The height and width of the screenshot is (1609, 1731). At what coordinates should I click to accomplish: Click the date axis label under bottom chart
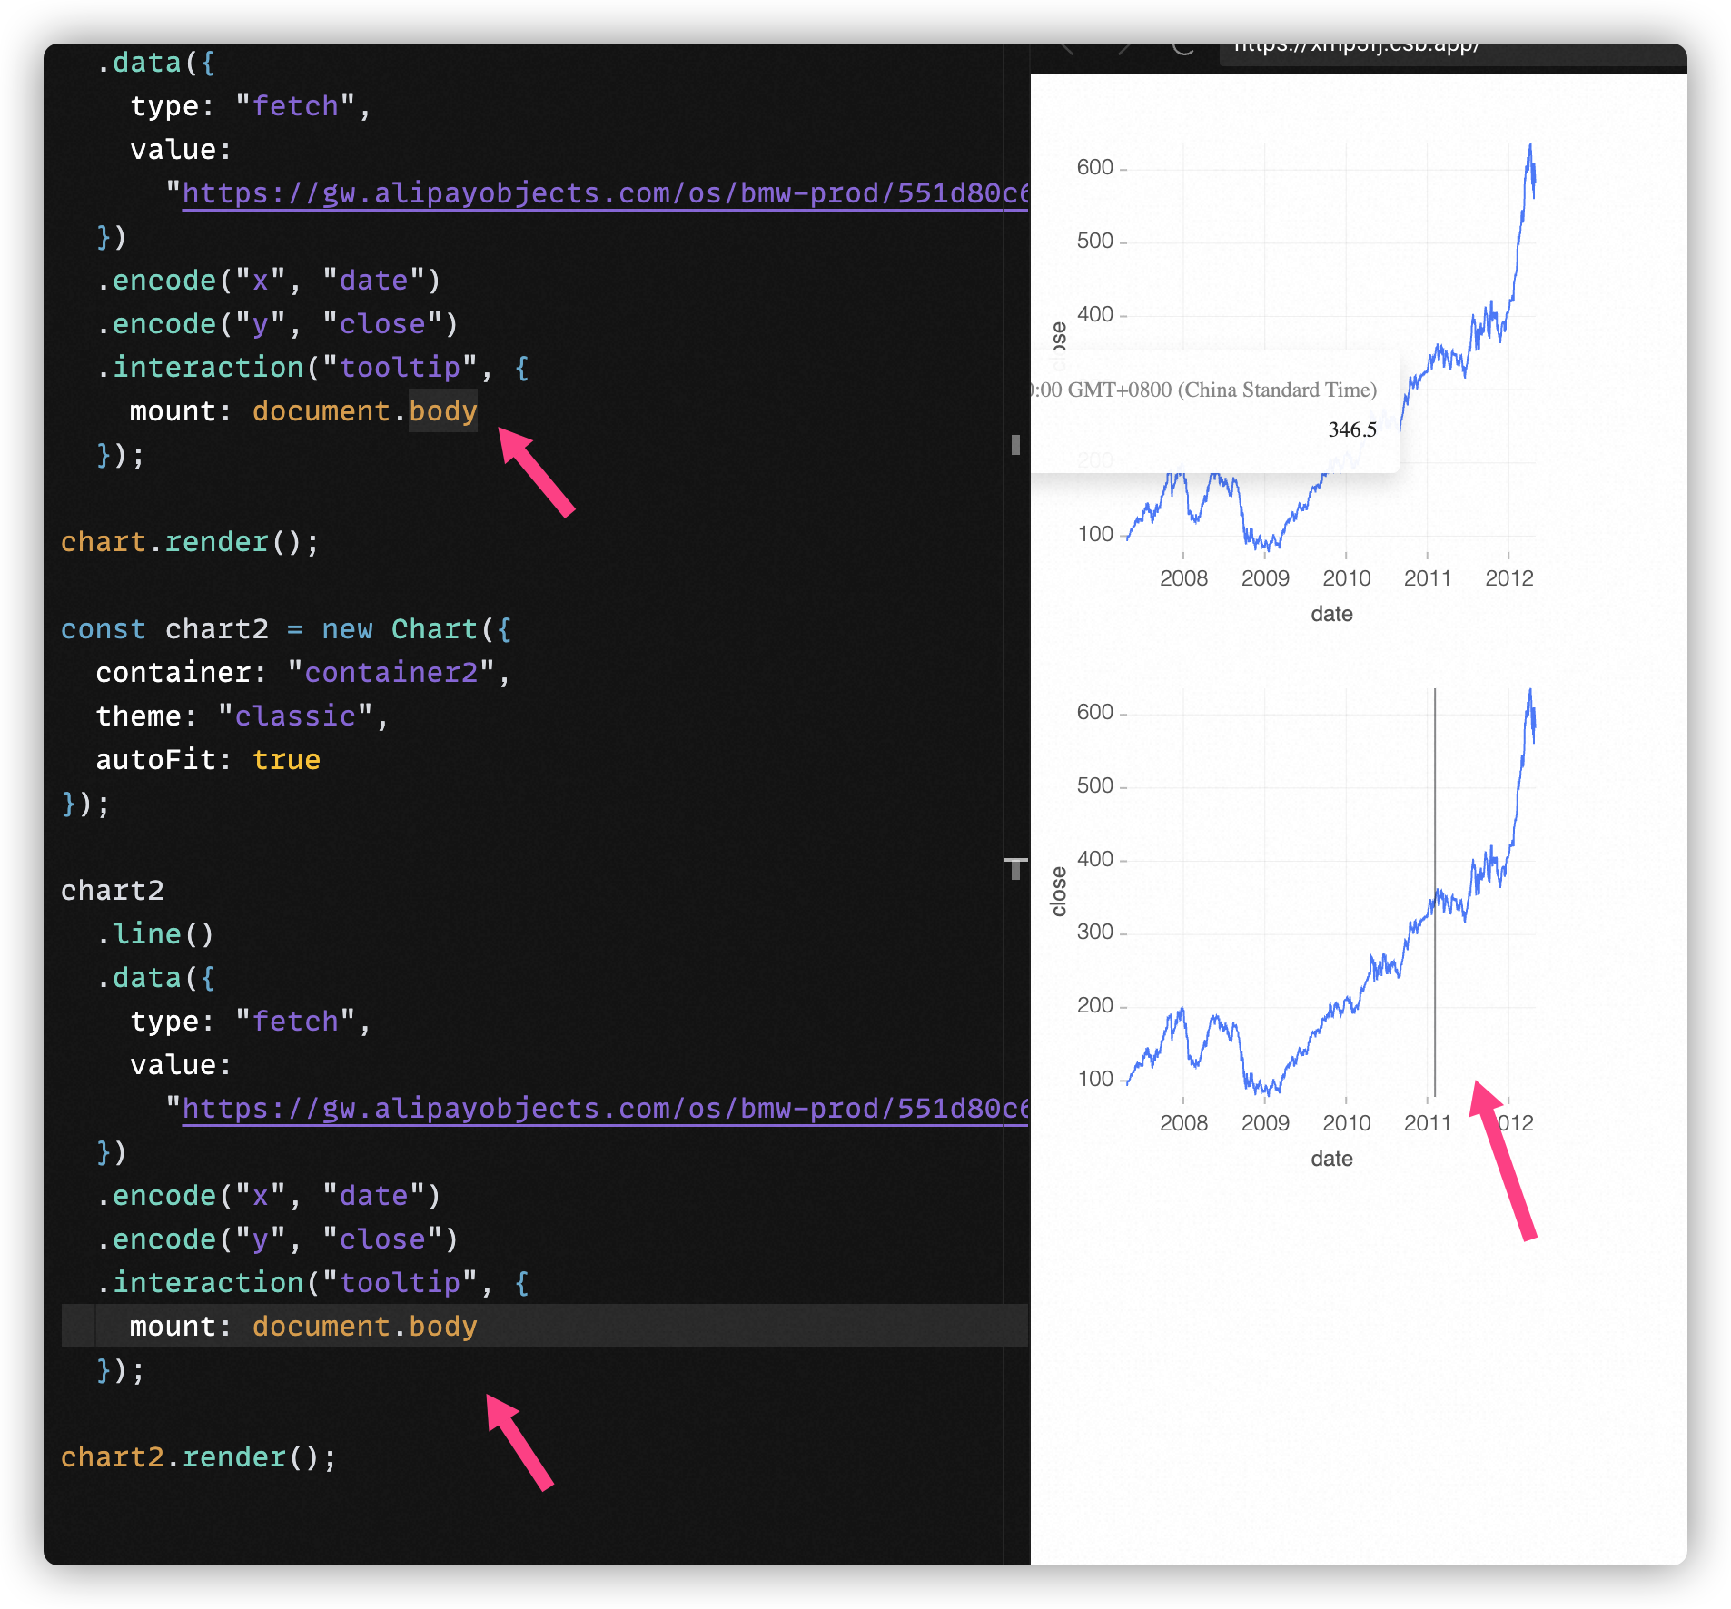pos(1331,1158)
